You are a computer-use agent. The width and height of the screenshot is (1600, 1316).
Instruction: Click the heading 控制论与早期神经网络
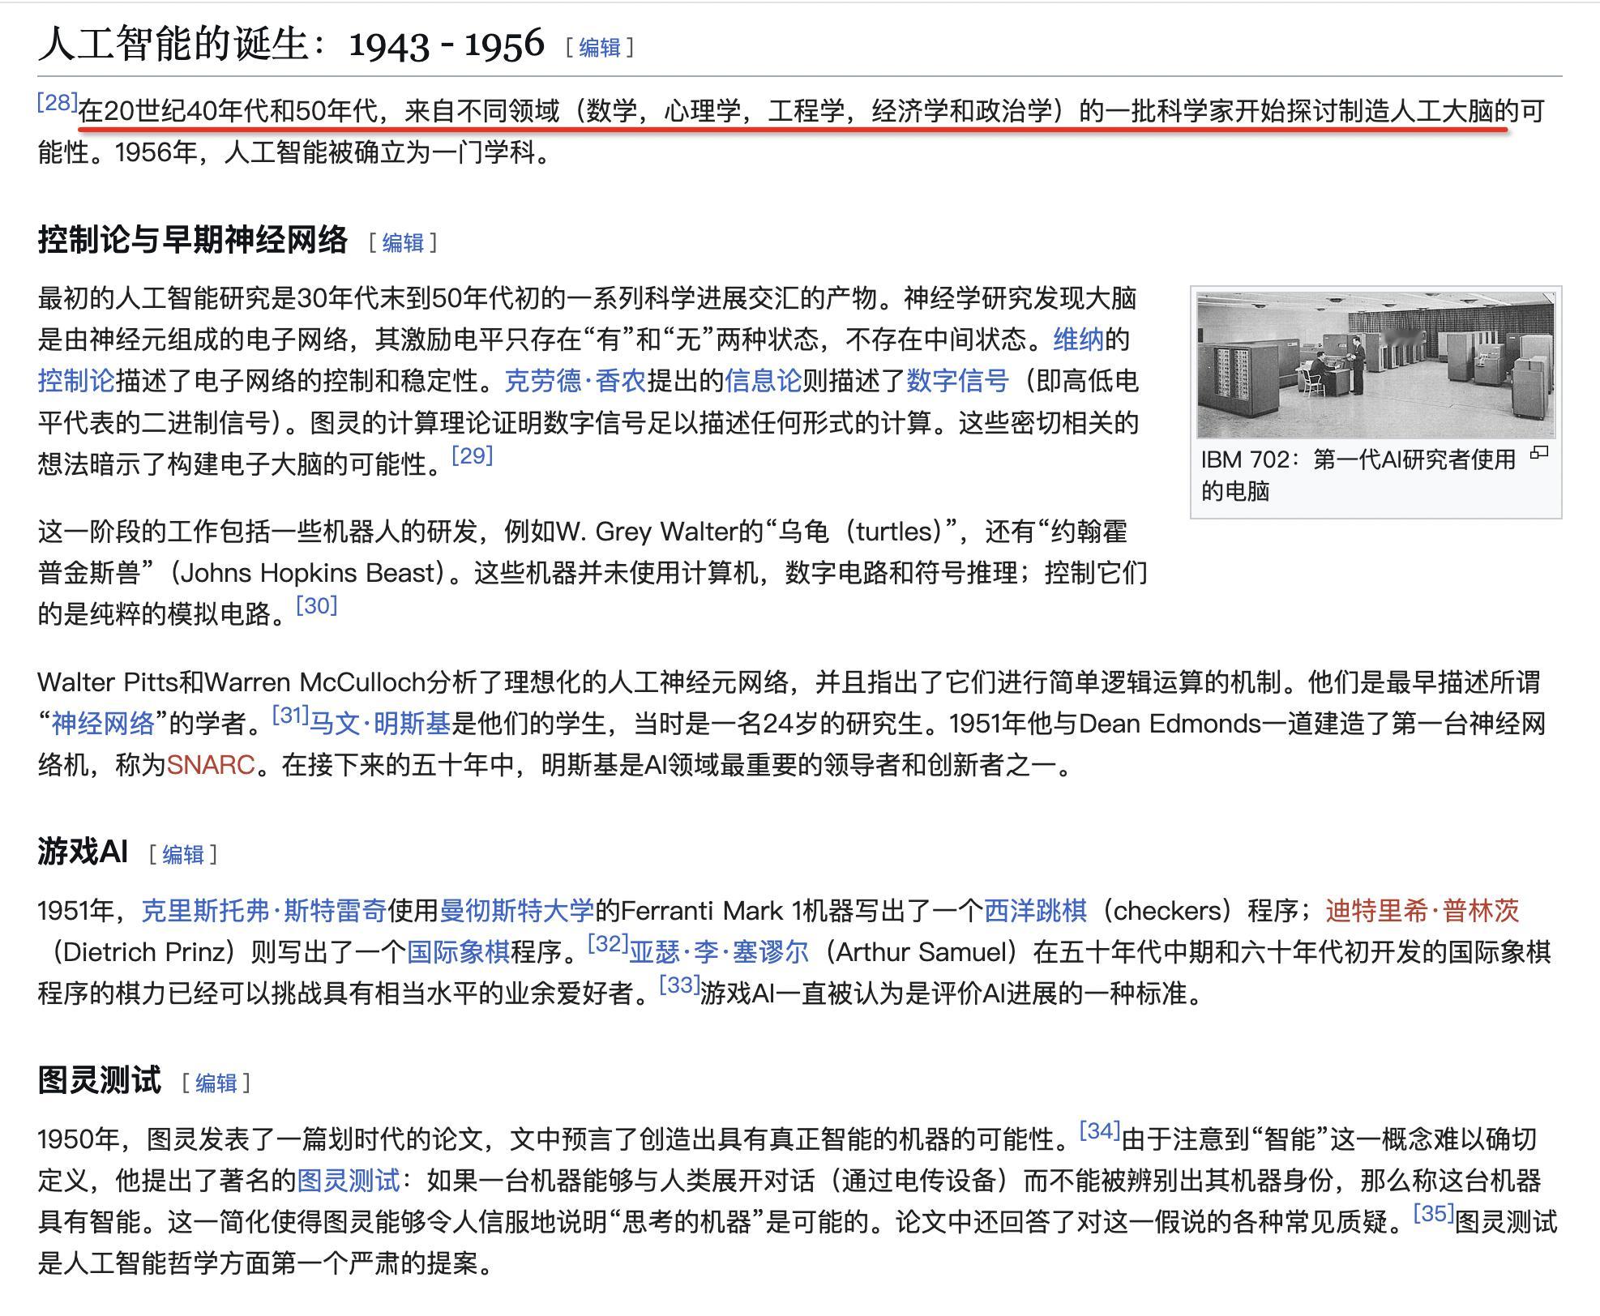pos(192,241)
